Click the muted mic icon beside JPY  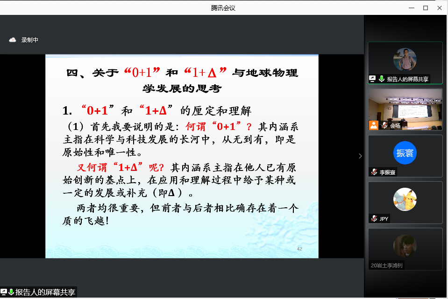(x=374, y=218)
